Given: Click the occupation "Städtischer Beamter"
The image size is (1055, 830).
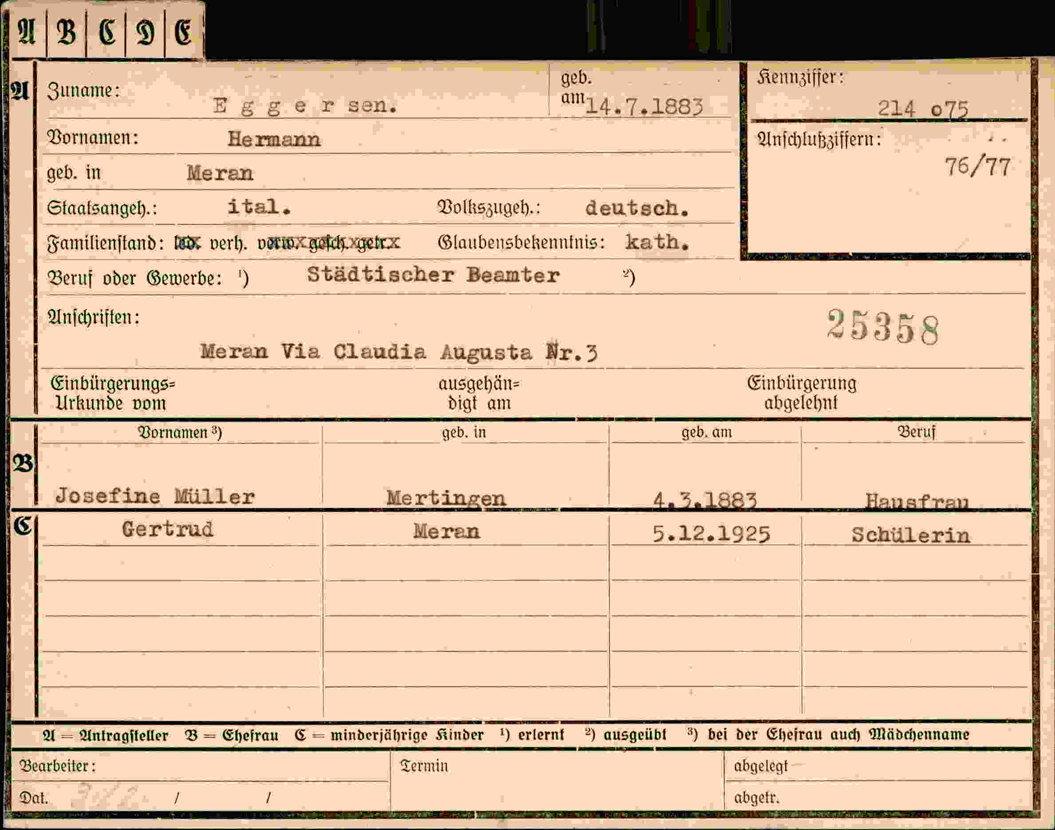Looking at the screenshot, I should tap(433, 275).
